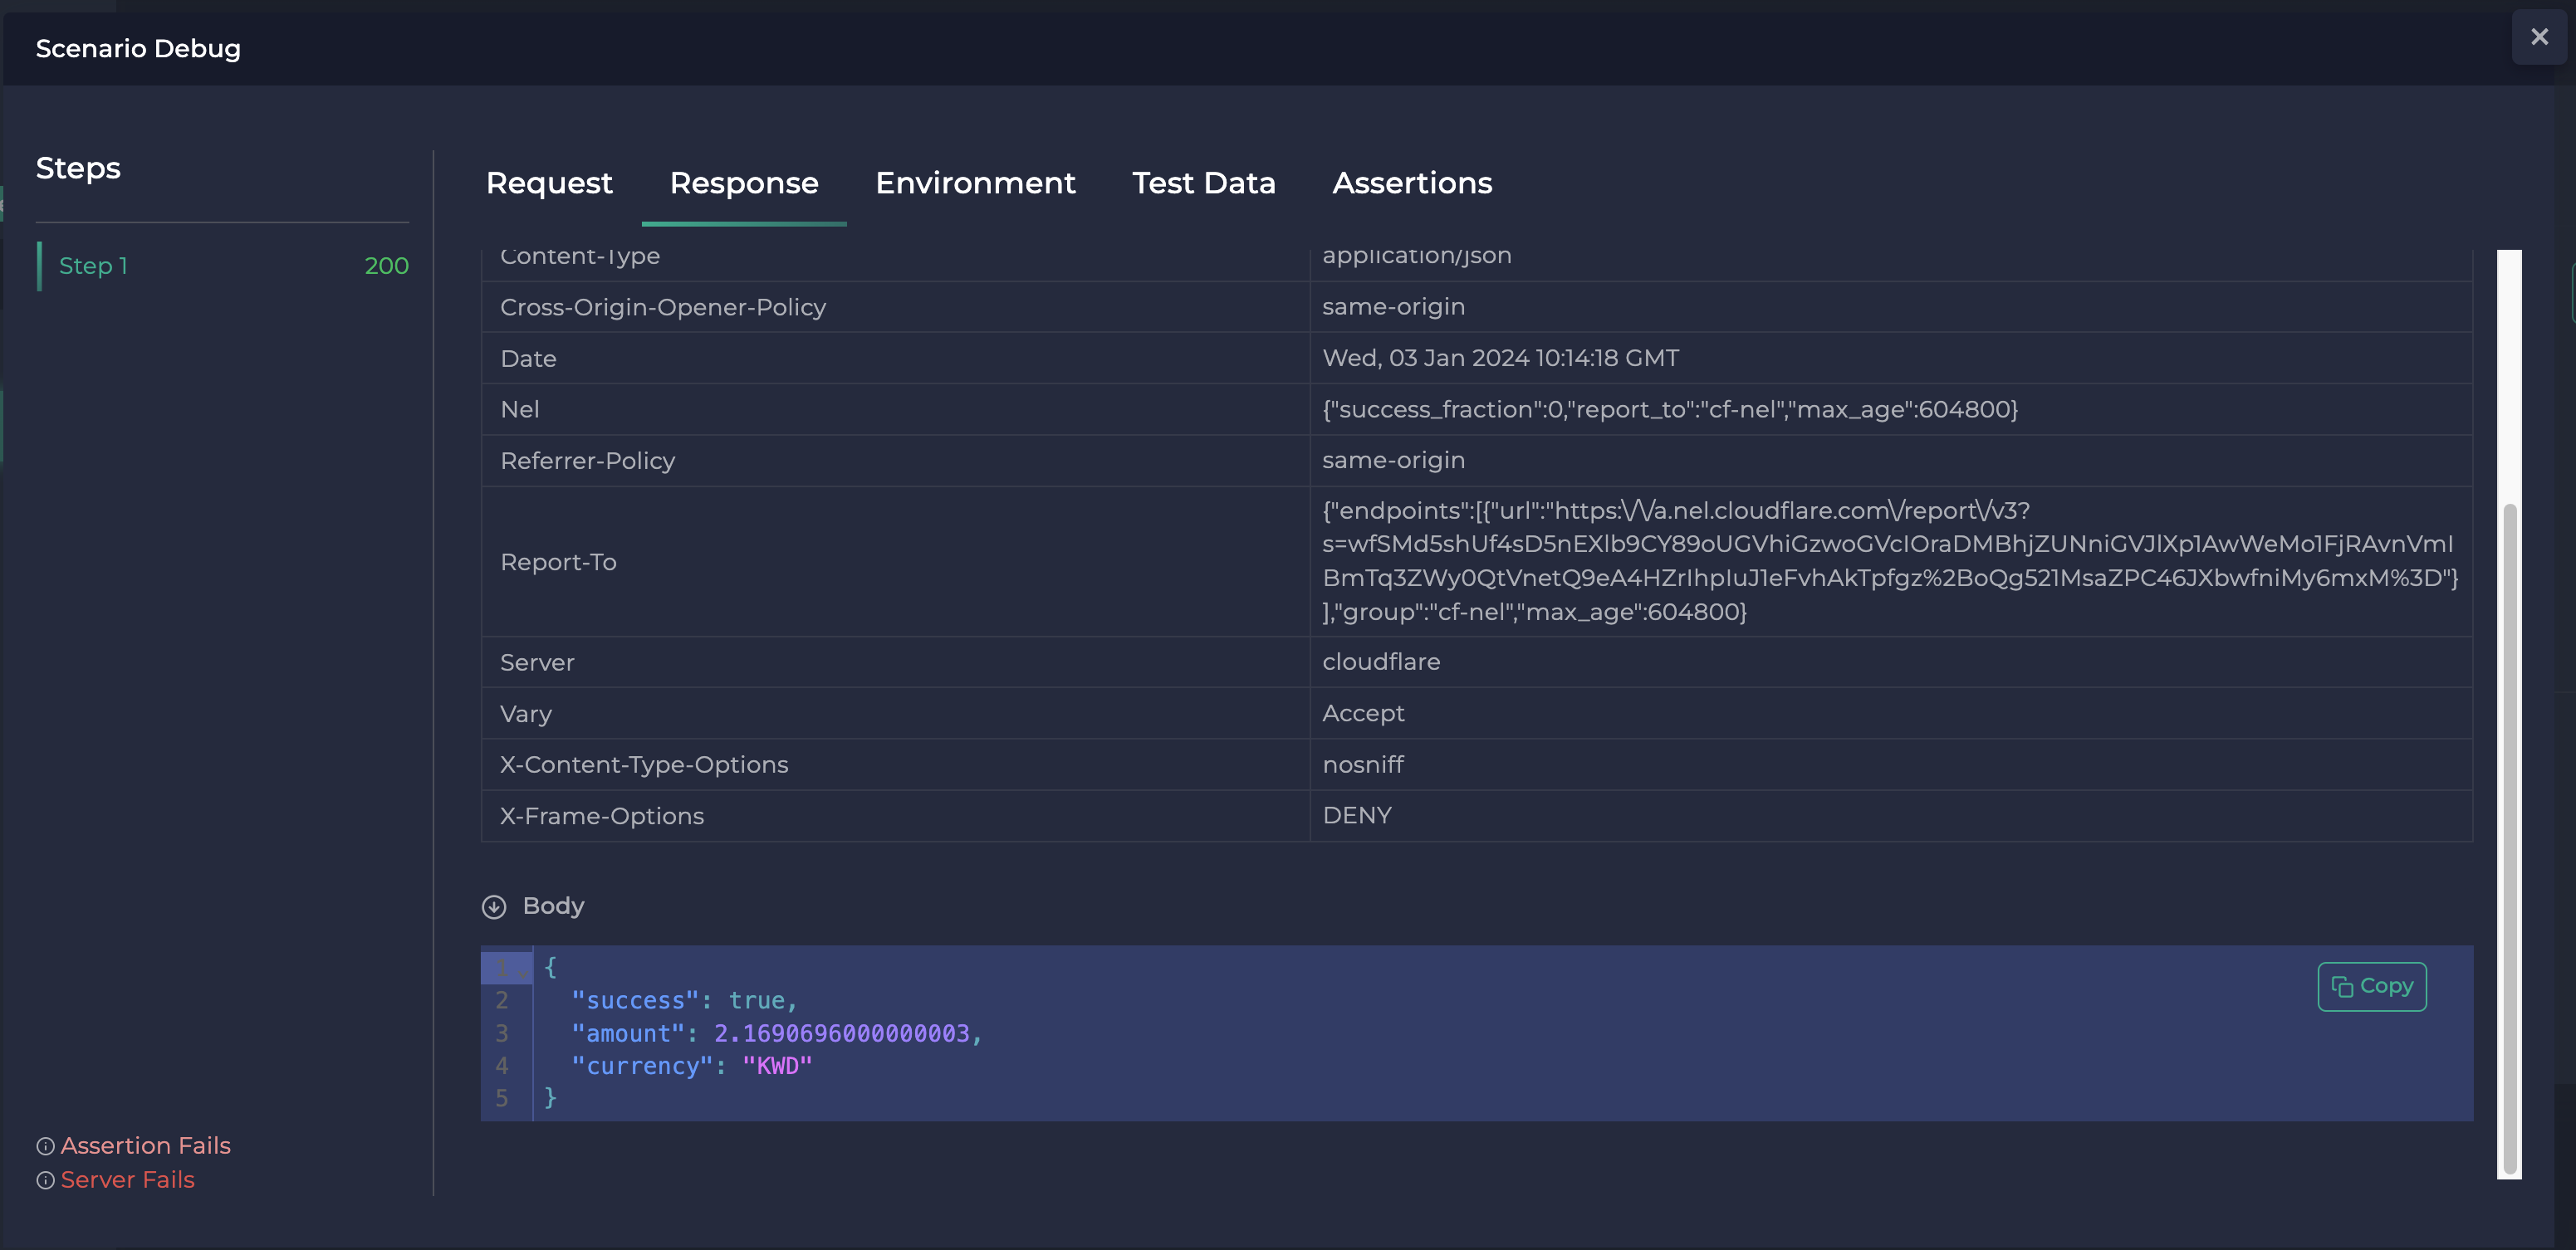
Task: Click the cloudflare Server header value
Action: (x=1380, y=662)
